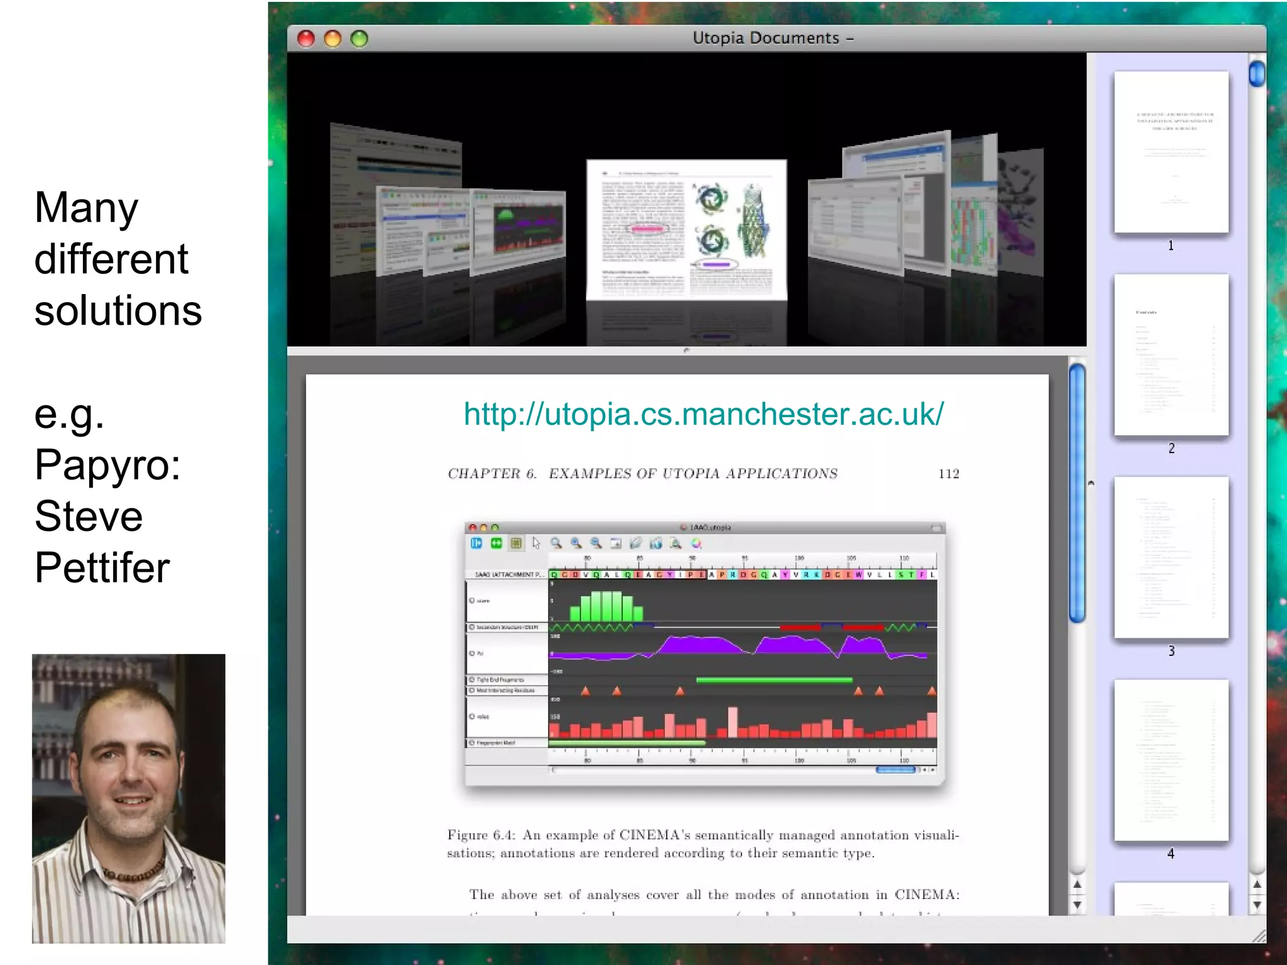The width and height of the screenshot is (1287, 965).
Task: Select the arrow pointer tool
Action: click(x=536, y=543)
